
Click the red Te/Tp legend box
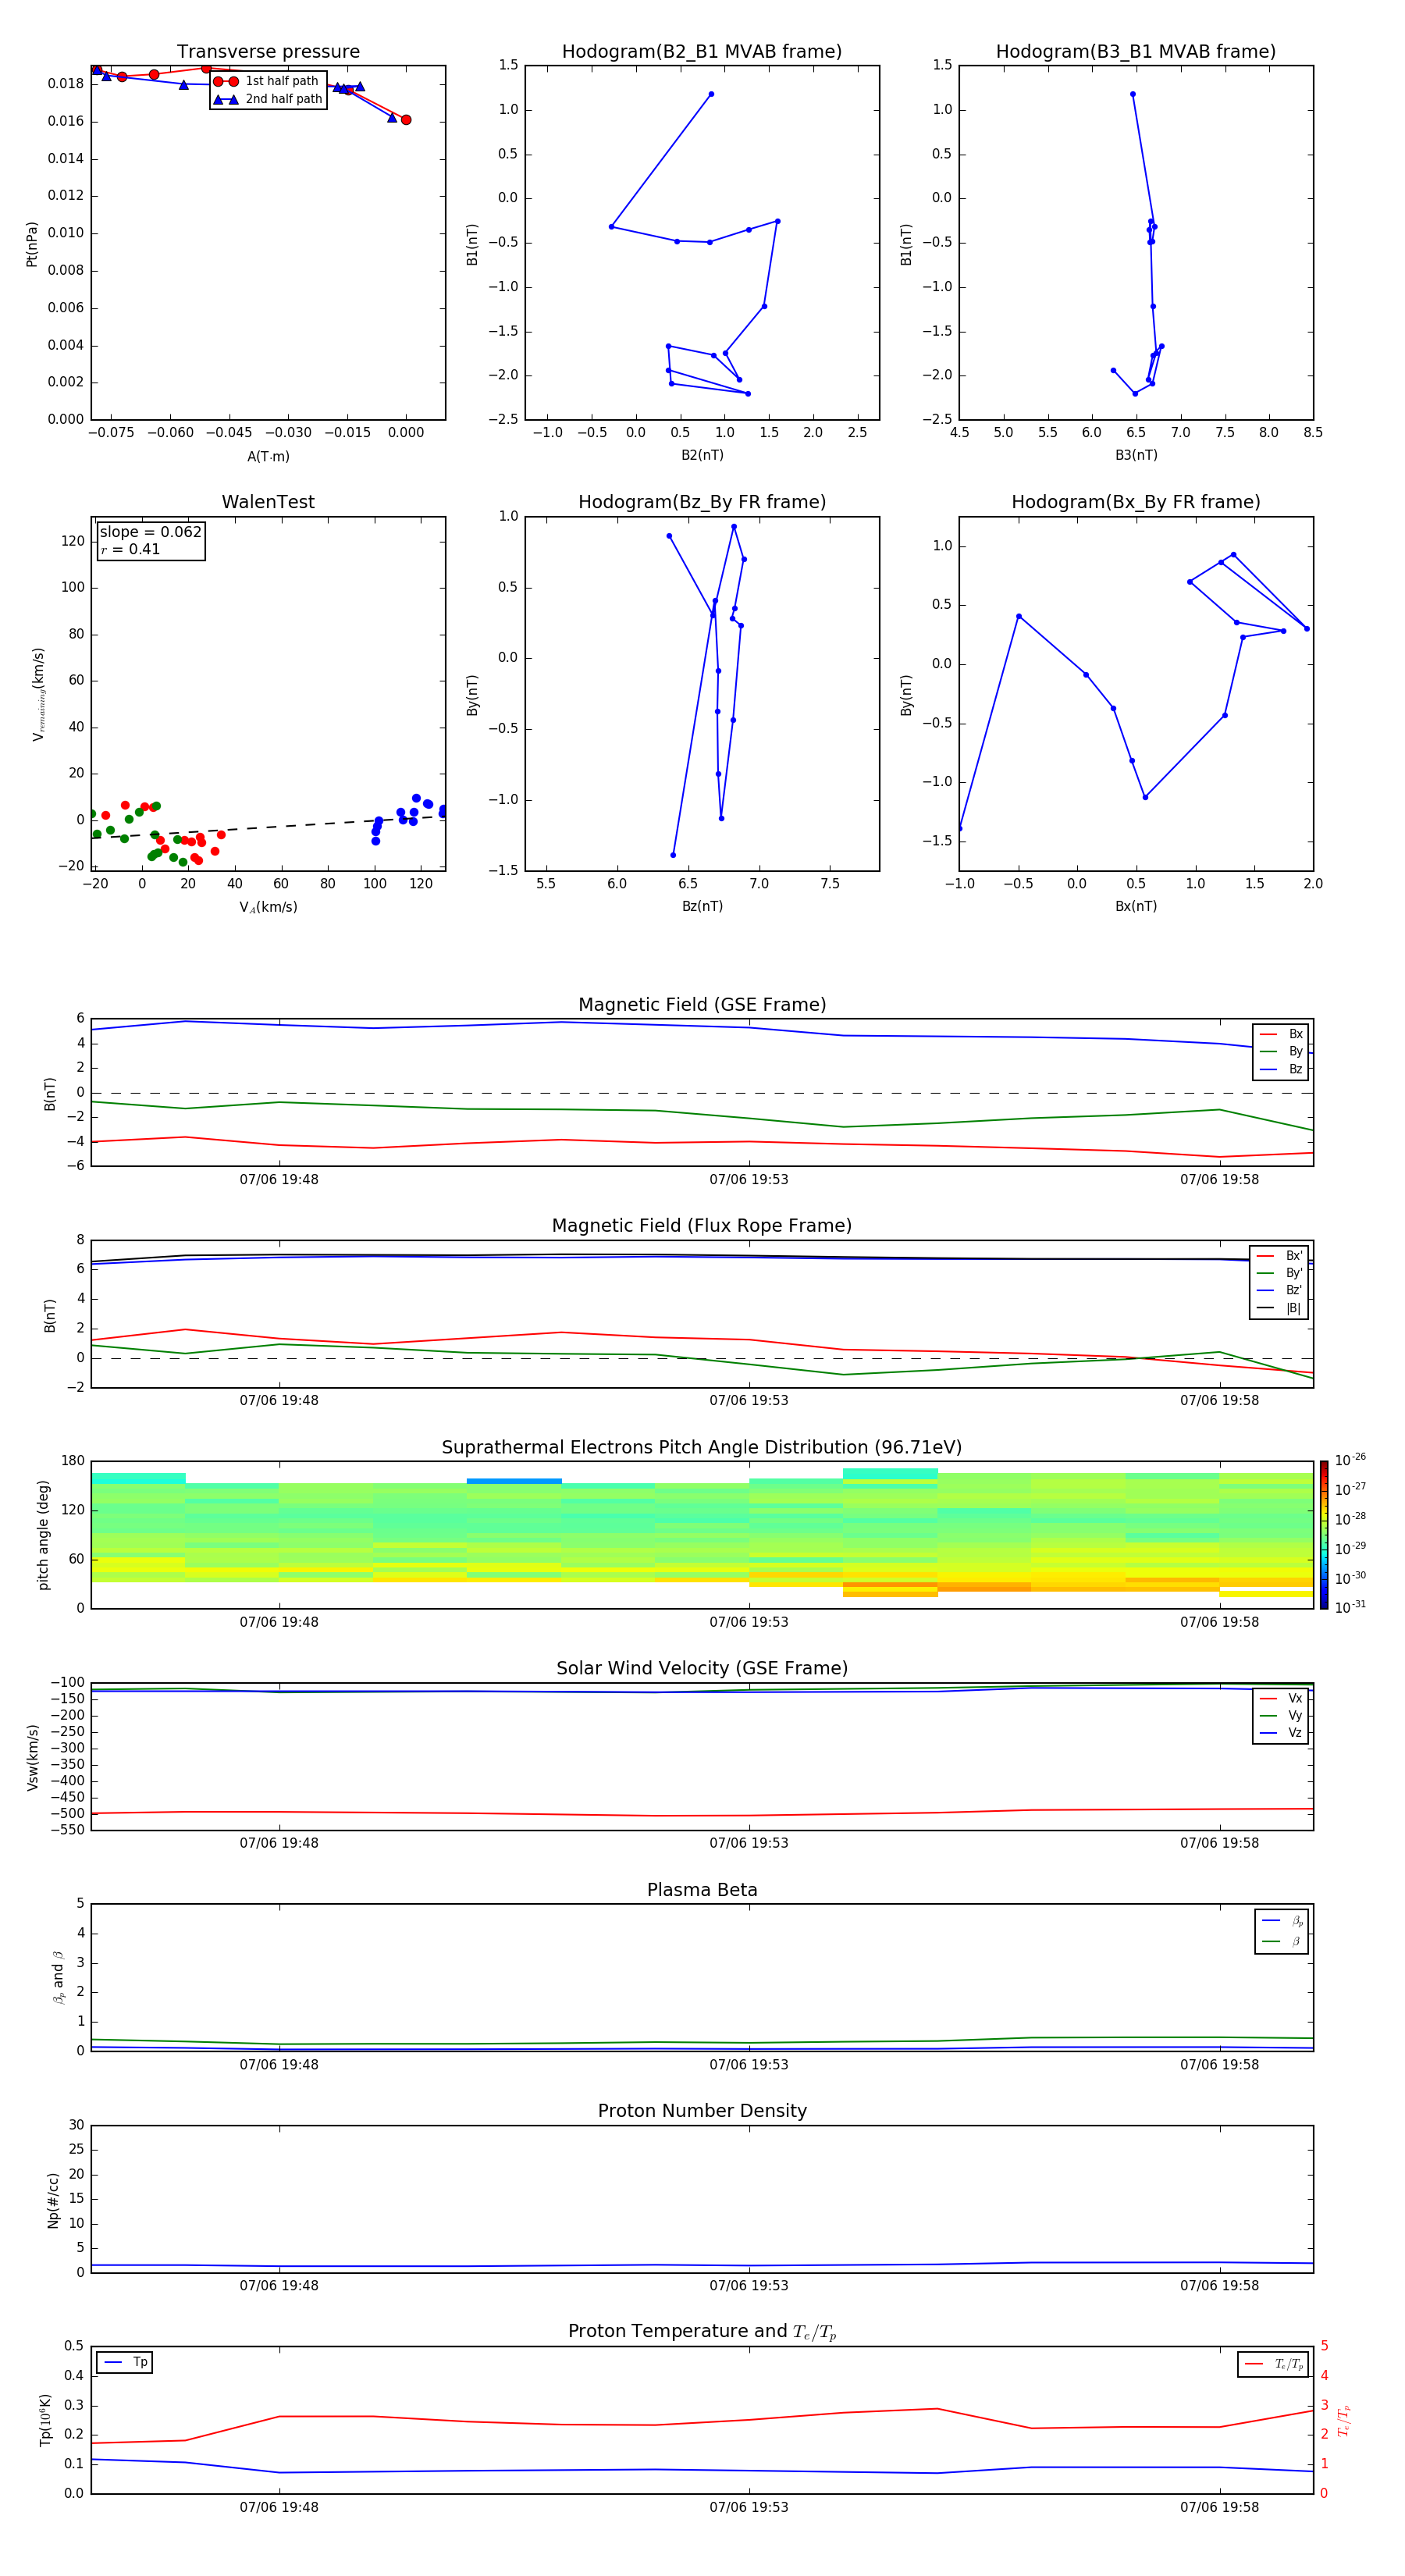pos(1273,2364)
